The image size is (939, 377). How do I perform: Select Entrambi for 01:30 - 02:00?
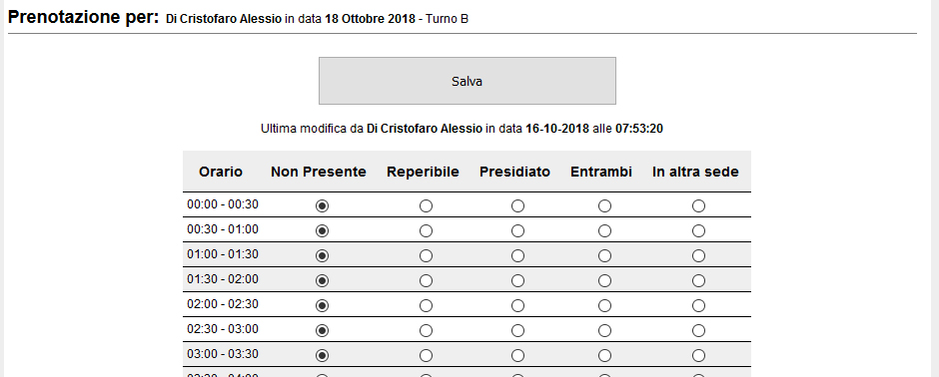pyautogui.click(x=604, y=281)
